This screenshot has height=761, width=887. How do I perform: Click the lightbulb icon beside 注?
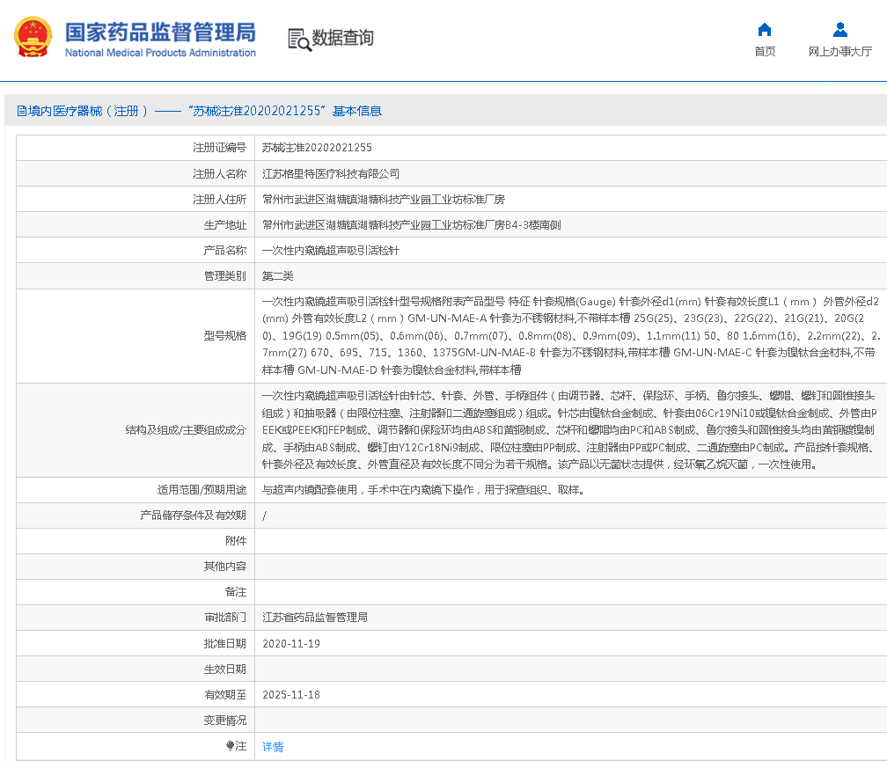(x=231, y=746)
